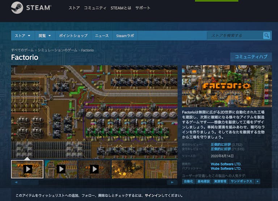
Task: Click the すべてのゲーム breadcrumb link
Action: [x=22, y=50]
